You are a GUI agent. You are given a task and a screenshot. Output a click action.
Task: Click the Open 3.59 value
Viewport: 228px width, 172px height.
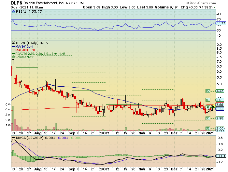pyautogui.click(x=92, y=7)
